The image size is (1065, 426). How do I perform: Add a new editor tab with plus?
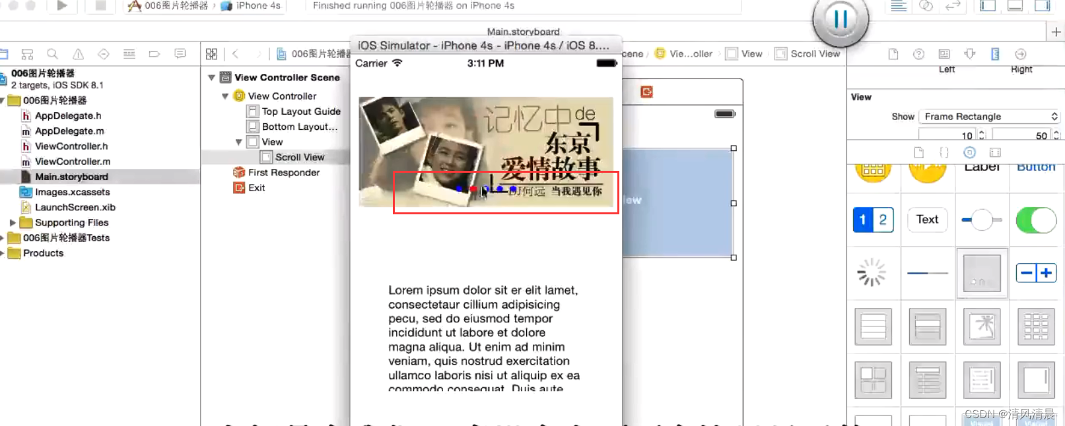(1056, 32)
